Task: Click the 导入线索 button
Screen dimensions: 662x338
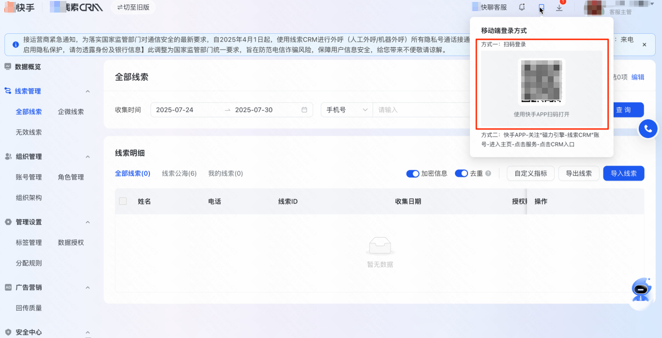Action: tap(624, 173)
